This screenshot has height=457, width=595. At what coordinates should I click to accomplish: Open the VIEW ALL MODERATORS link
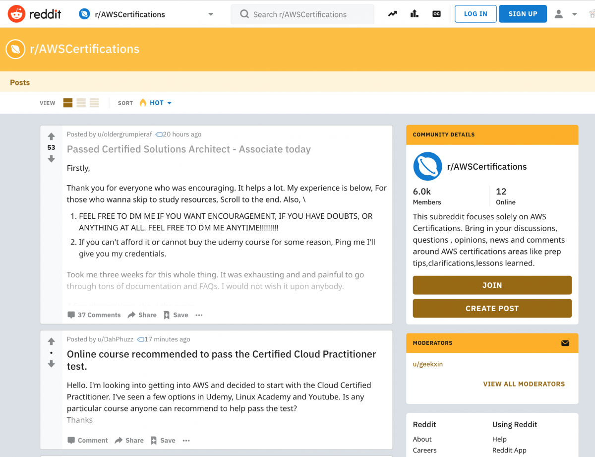[x=524, y=384]
